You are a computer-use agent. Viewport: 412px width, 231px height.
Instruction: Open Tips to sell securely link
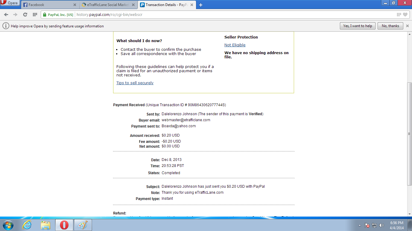click(135, 83)
